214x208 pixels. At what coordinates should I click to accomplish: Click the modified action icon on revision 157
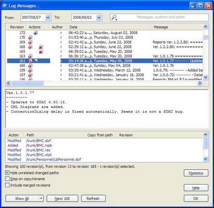click(x=30, y=75)
